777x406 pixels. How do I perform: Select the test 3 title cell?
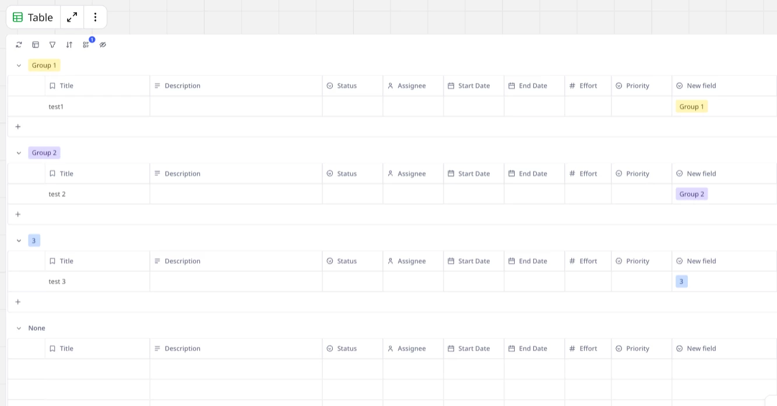(x=97, y=281)
